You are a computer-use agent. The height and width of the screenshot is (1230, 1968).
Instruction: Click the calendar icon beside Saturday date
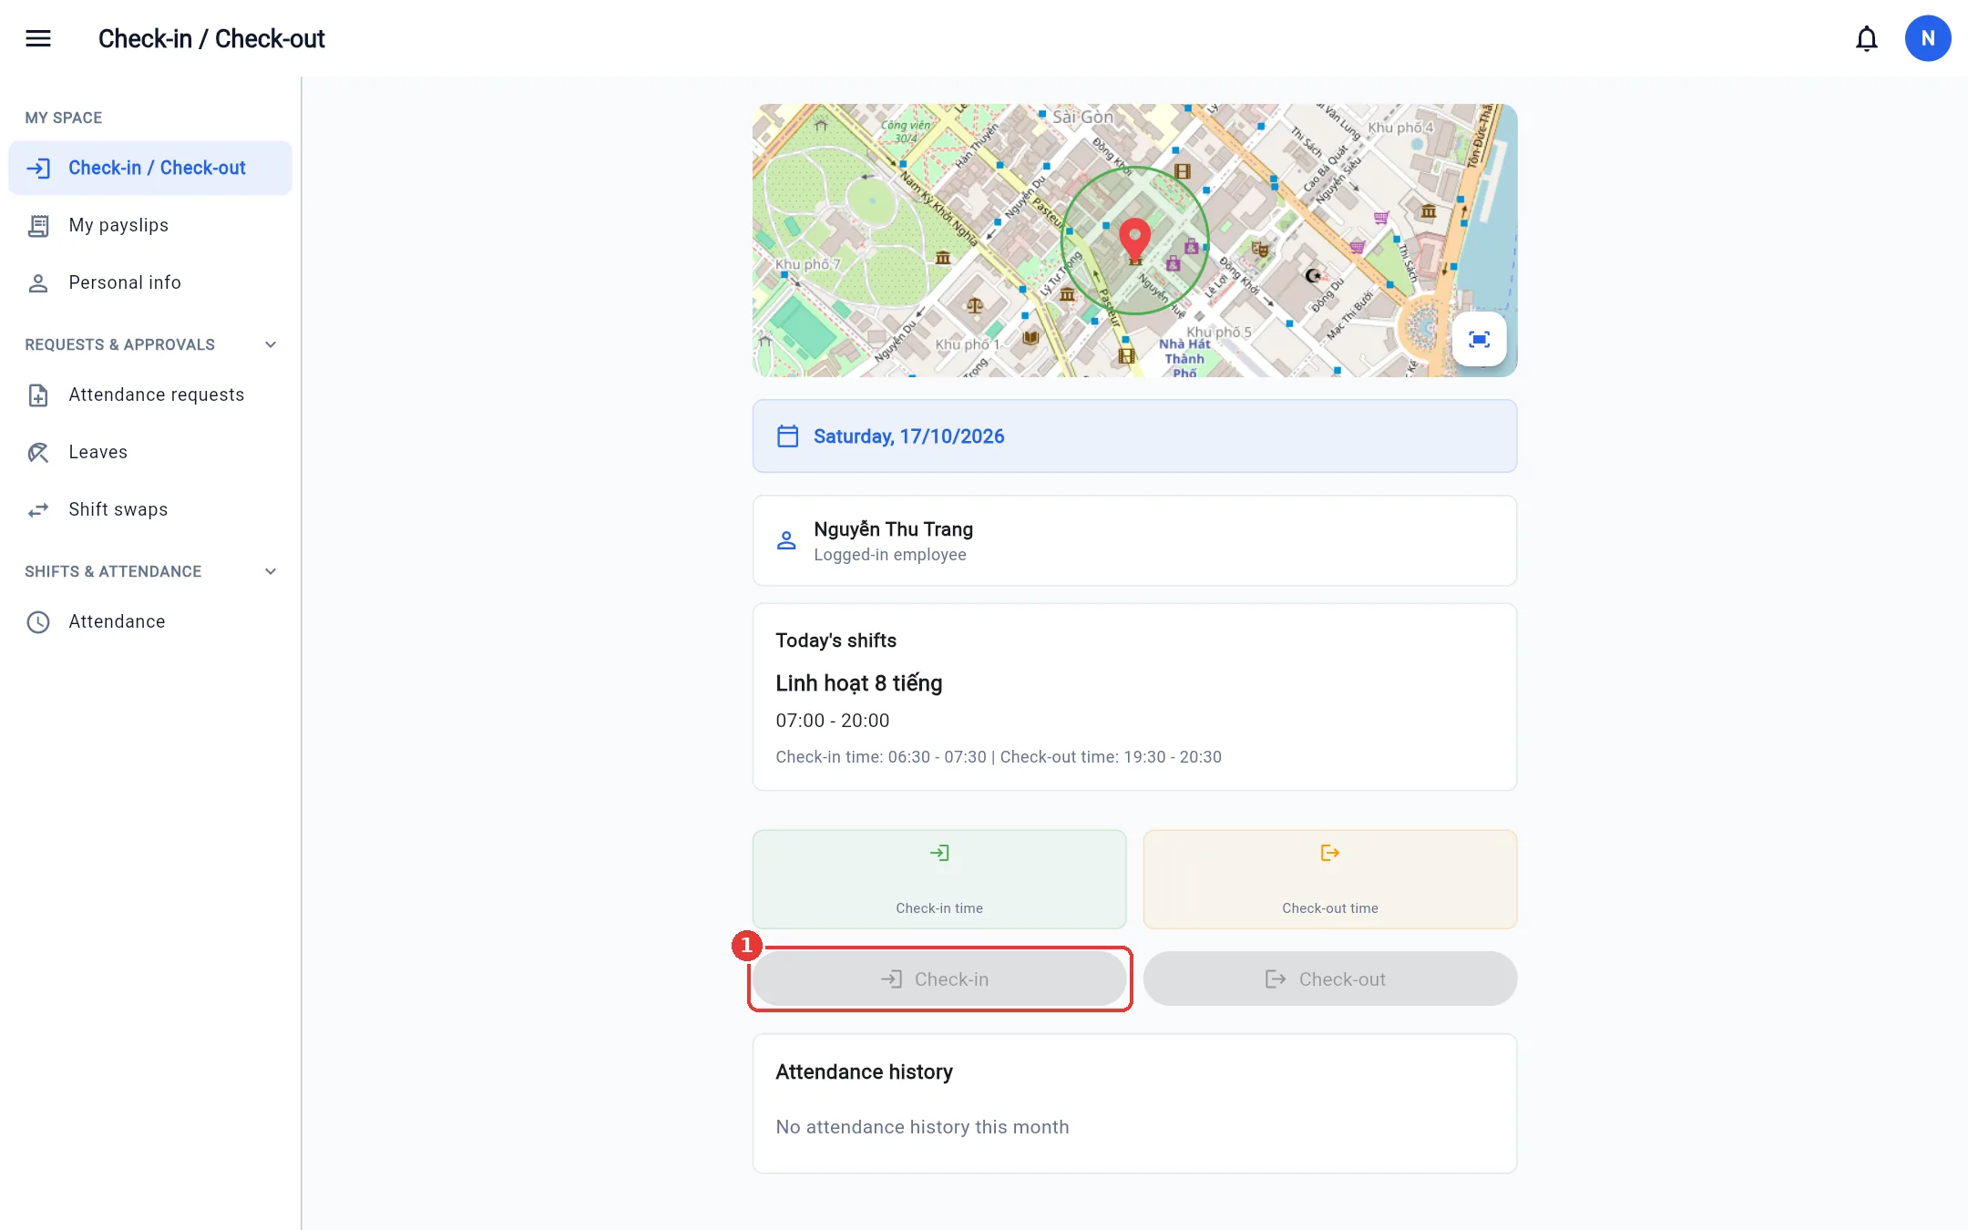788,436
